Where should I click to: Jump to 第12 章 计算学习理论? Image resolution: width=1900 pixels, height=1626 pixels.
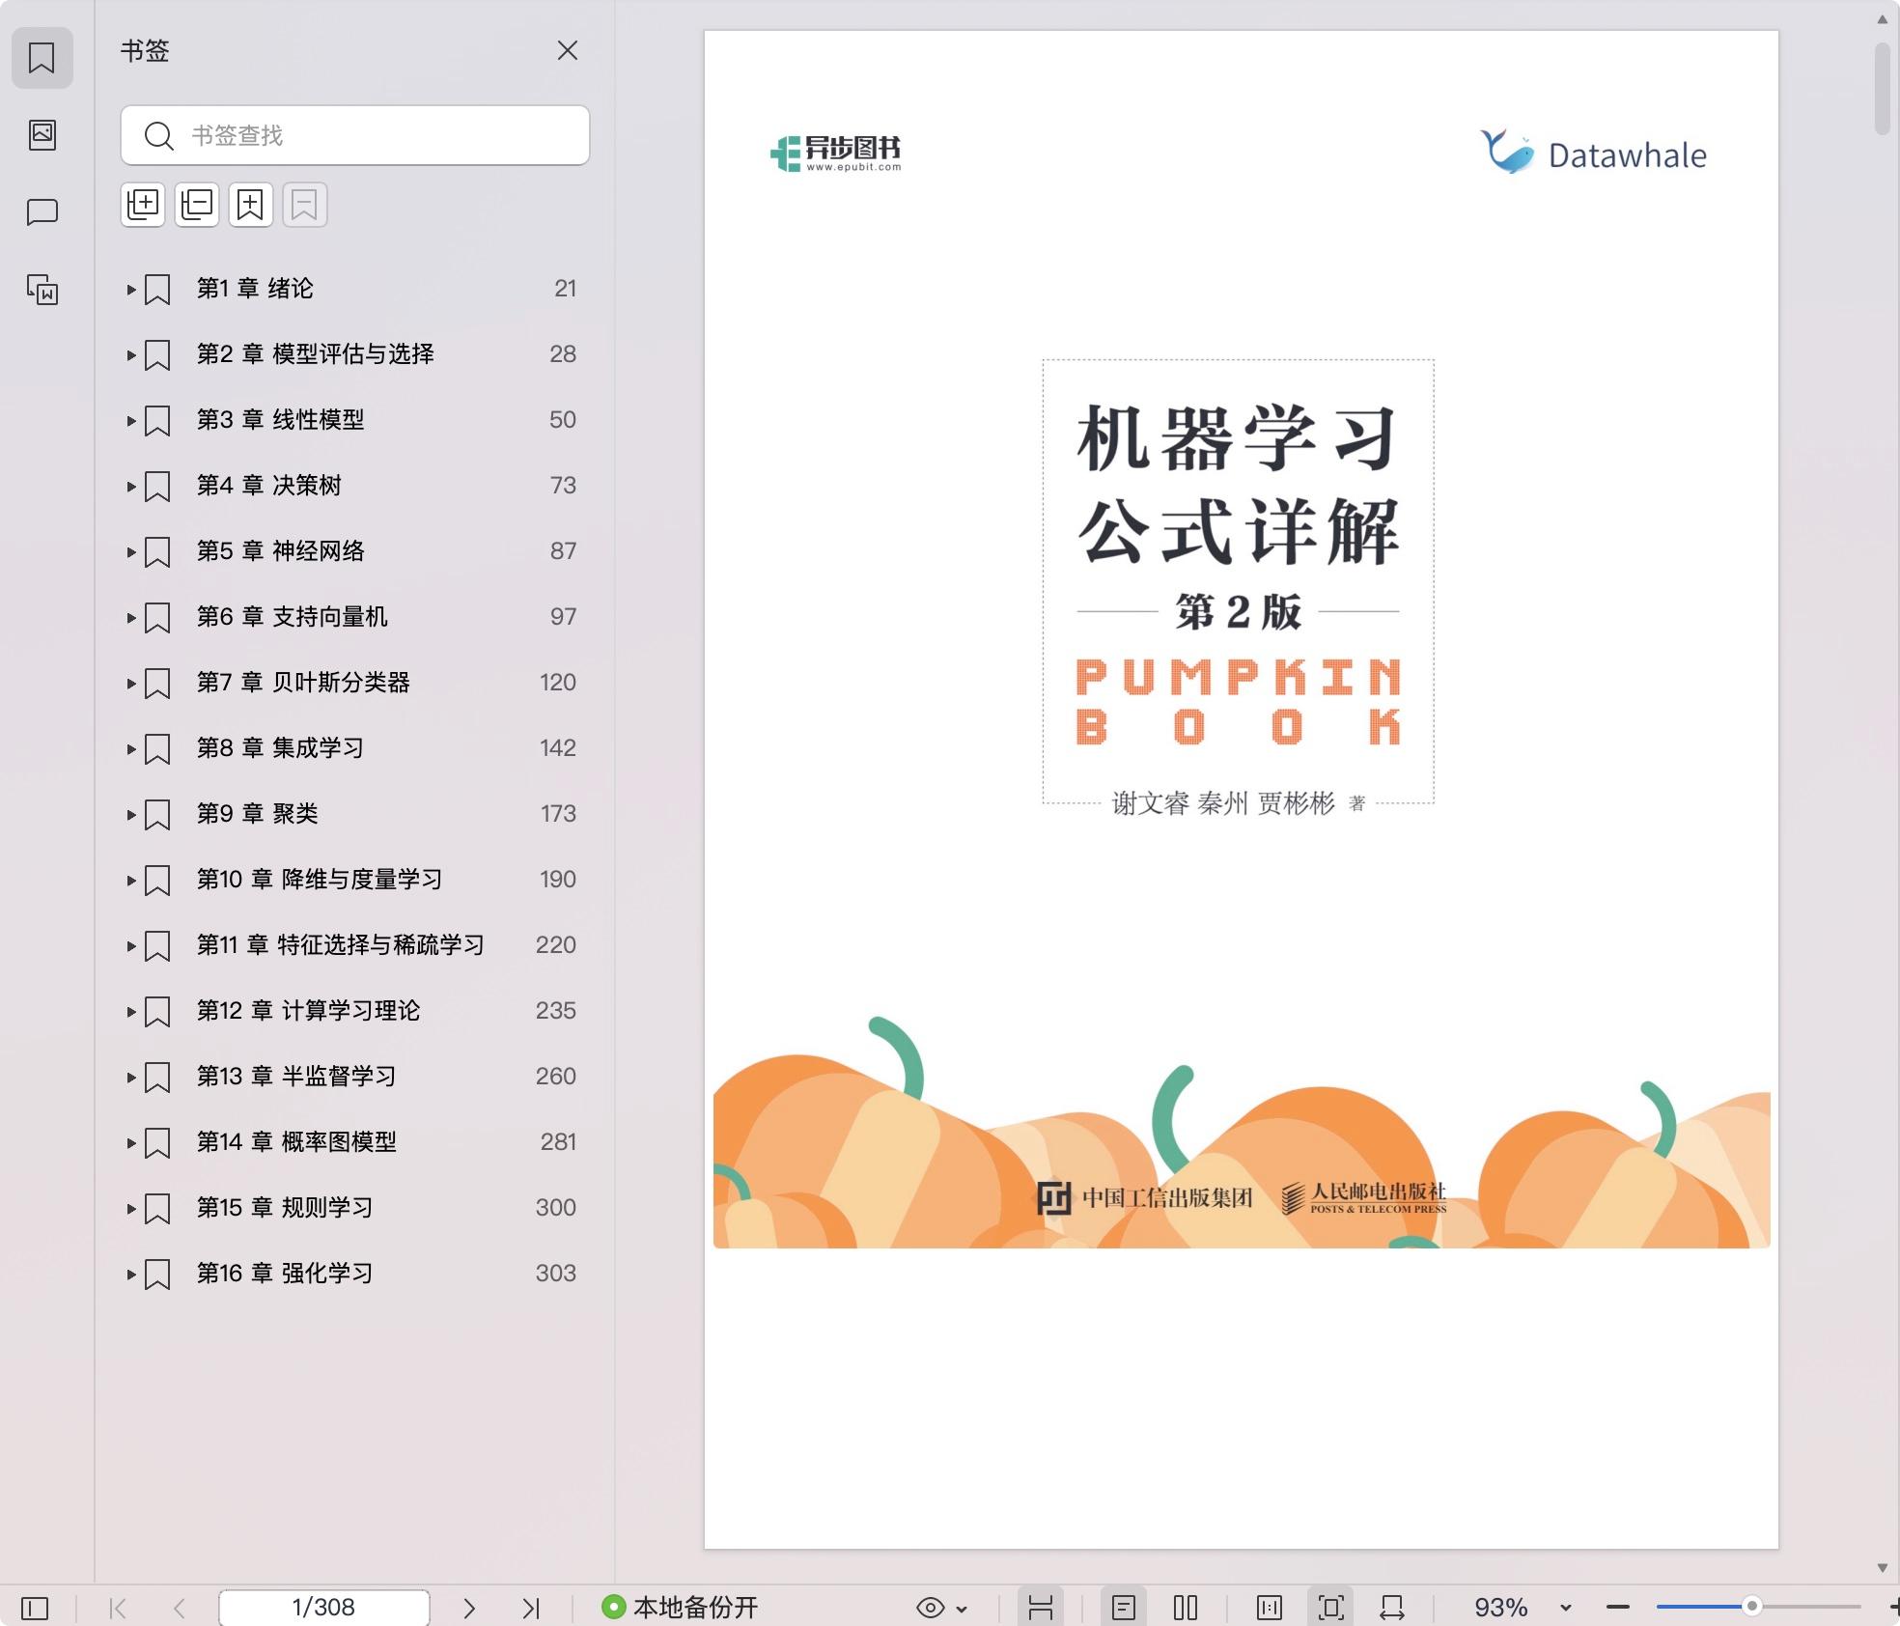[308, 1011]
